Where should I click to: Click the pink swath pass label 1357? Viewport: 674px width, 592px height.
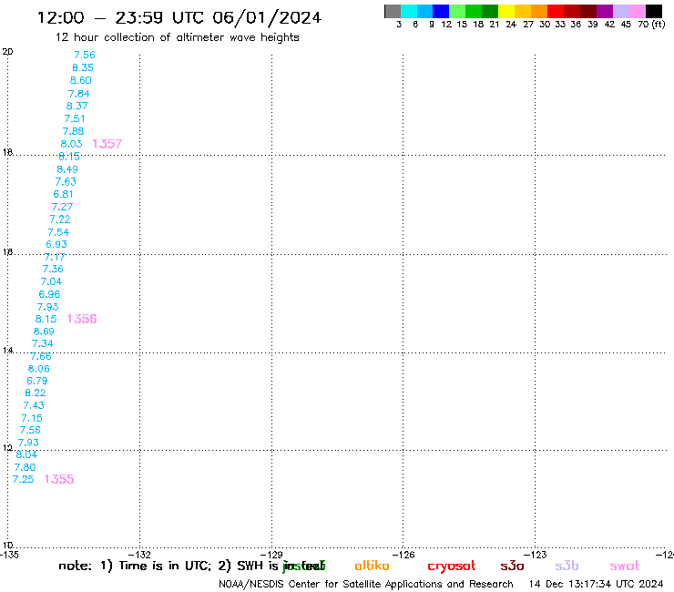(107, 144)
